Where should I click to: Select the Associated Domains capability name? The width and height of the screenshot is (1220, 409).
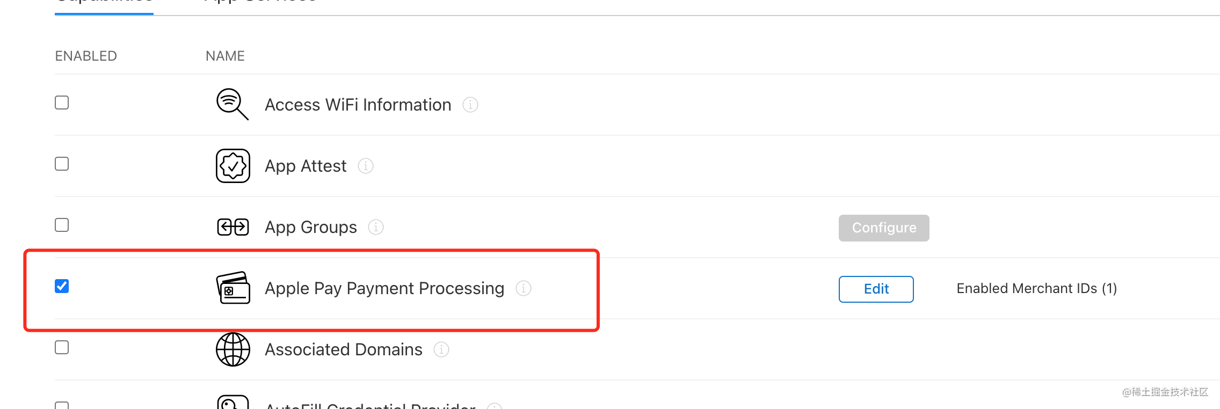pos(344,349)
